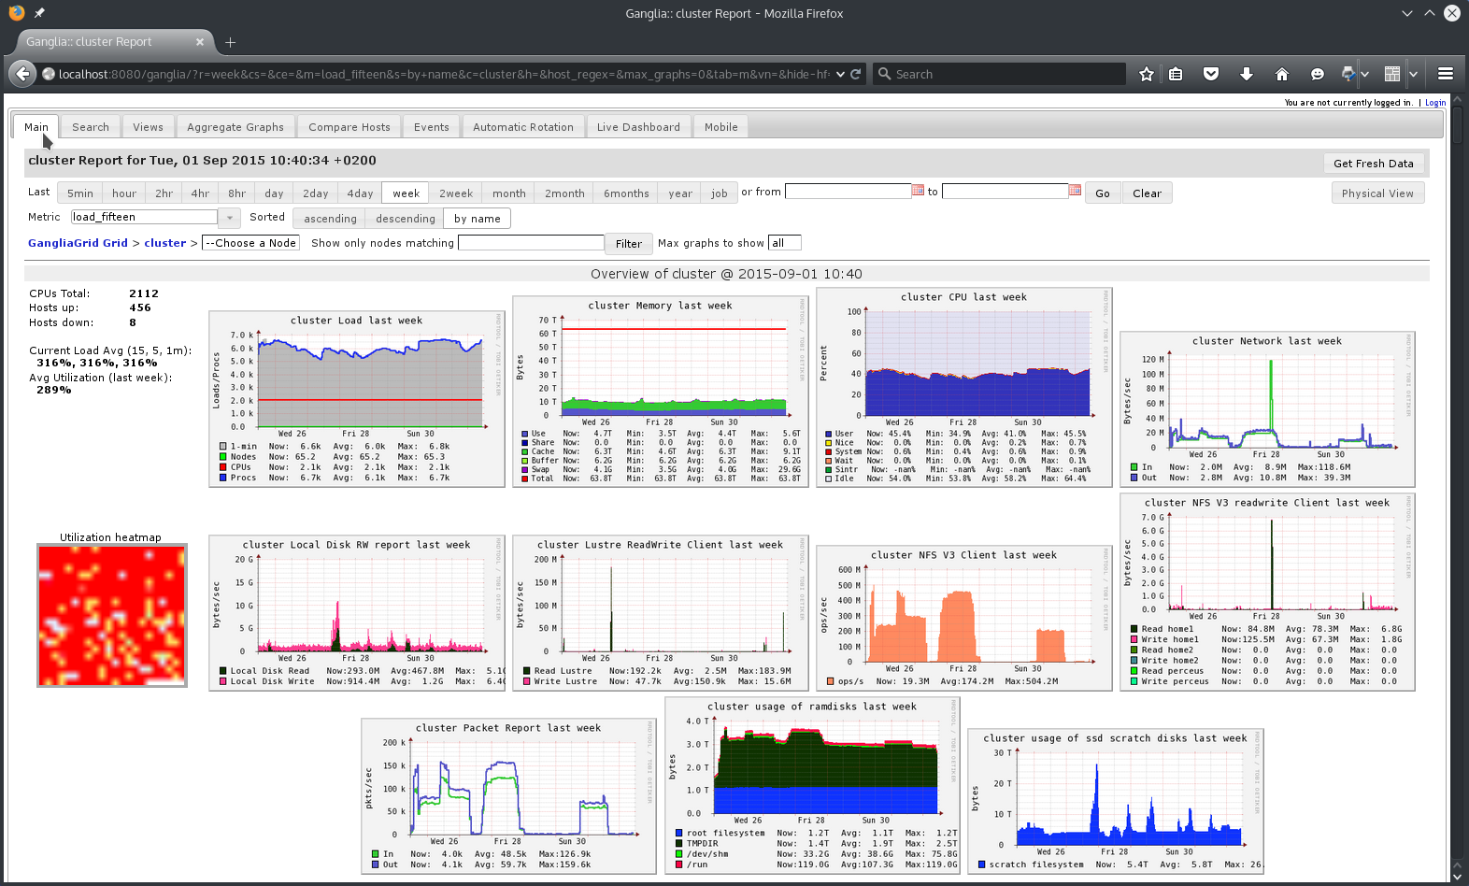Open the GangliaGrid Grid link
Viewport: 1469px width, 886px height.
pos(78,243)
